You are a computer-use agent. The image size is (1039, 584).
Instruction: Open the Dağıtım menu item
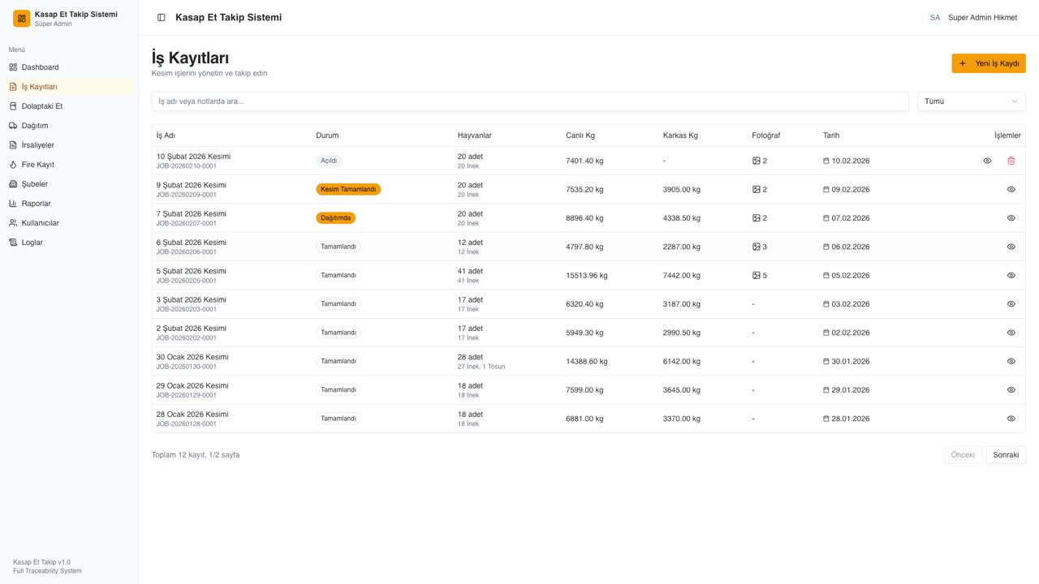click(34, 126)
